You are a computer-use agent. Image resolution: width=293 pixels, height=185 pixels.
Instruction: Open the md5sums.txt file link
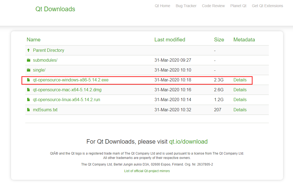click(45, 110)
